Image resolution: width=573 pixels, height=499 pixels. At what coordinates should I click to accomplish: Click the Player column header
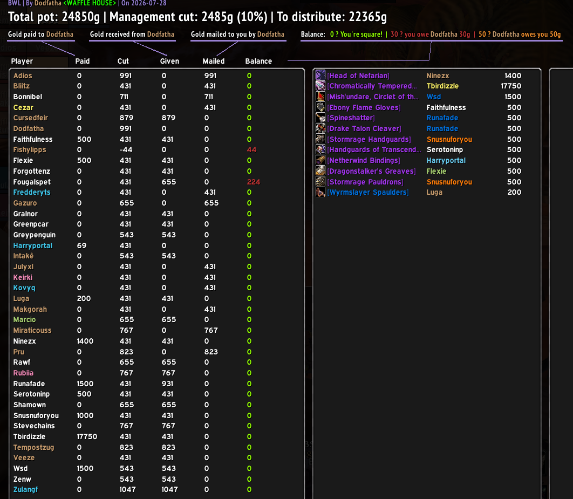tap(22, 61)
